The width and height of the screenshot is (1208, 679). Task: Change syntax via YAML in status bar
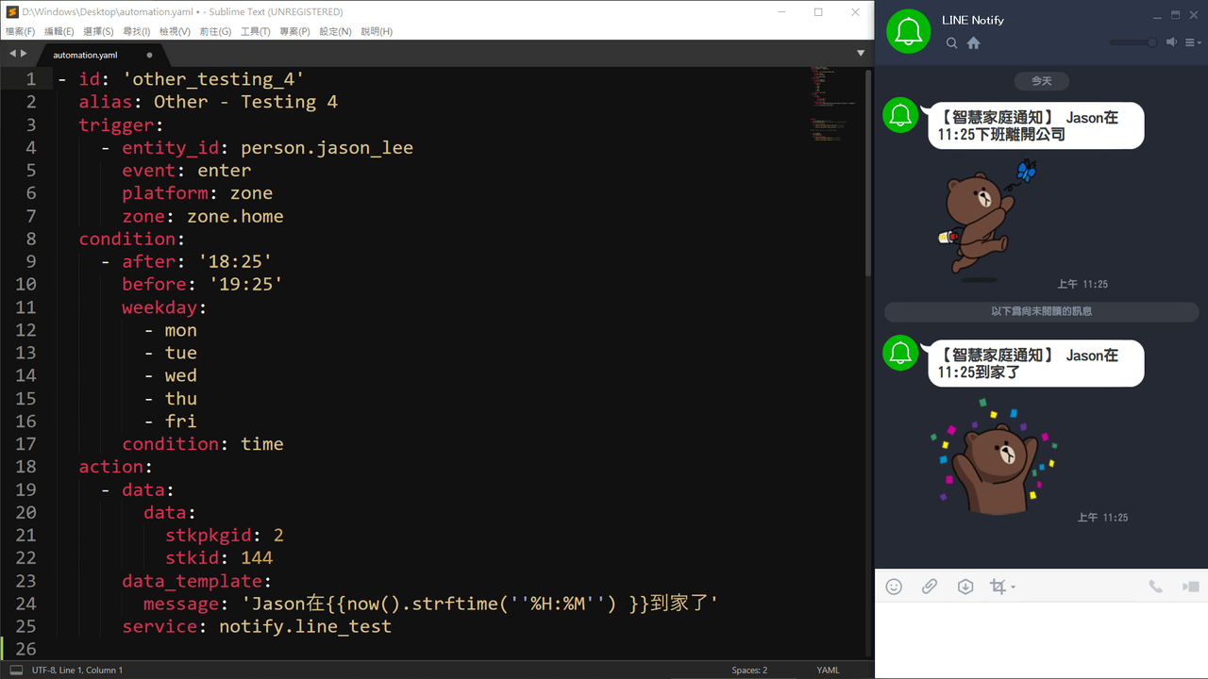click(x=828, y=670)
